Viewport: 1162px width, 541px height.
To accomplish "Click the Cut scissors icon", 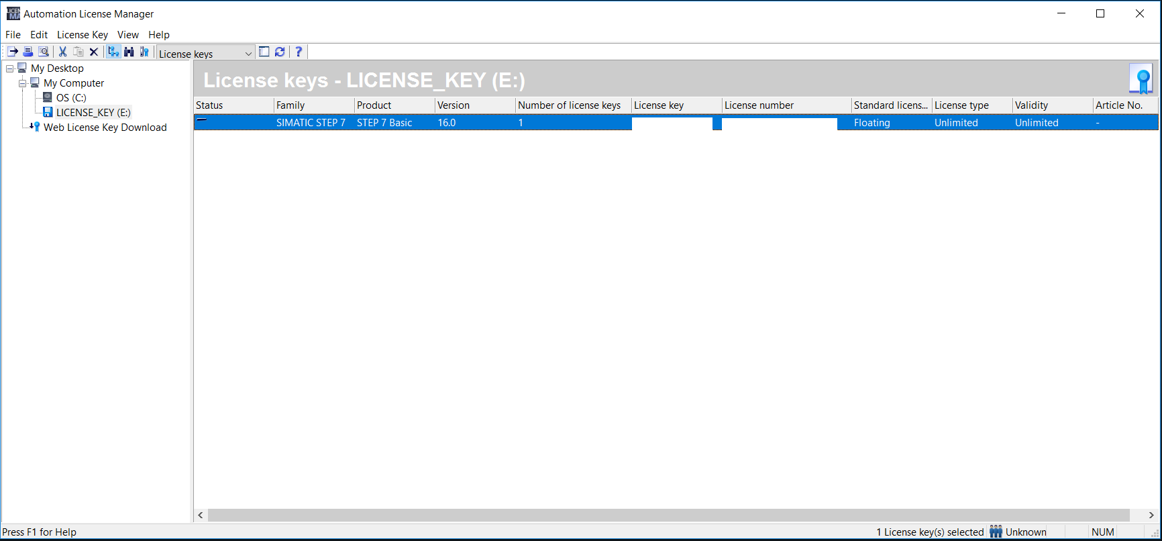I will (63, 52).
